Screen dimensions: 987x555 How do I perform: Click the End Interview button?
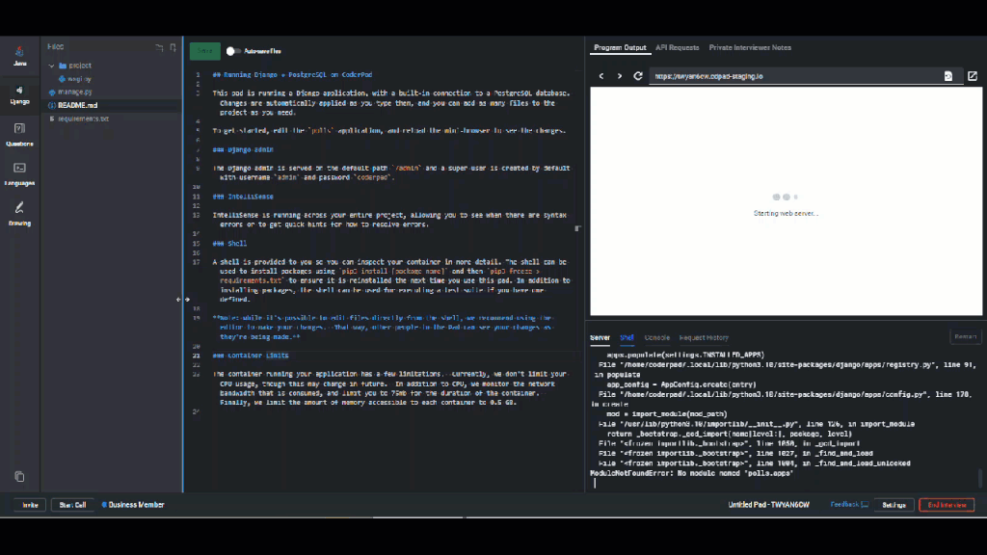click(946, 504)
